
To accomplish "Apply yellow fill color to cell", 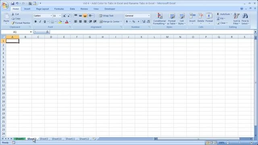I will 60,21.
